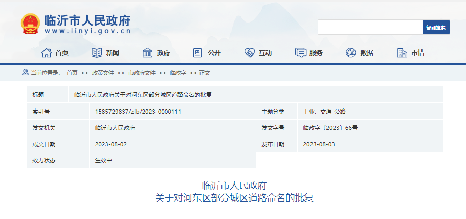Open the 政府 navigation menu item
This screenshot has height=219, width=466.
coord(164,53)
